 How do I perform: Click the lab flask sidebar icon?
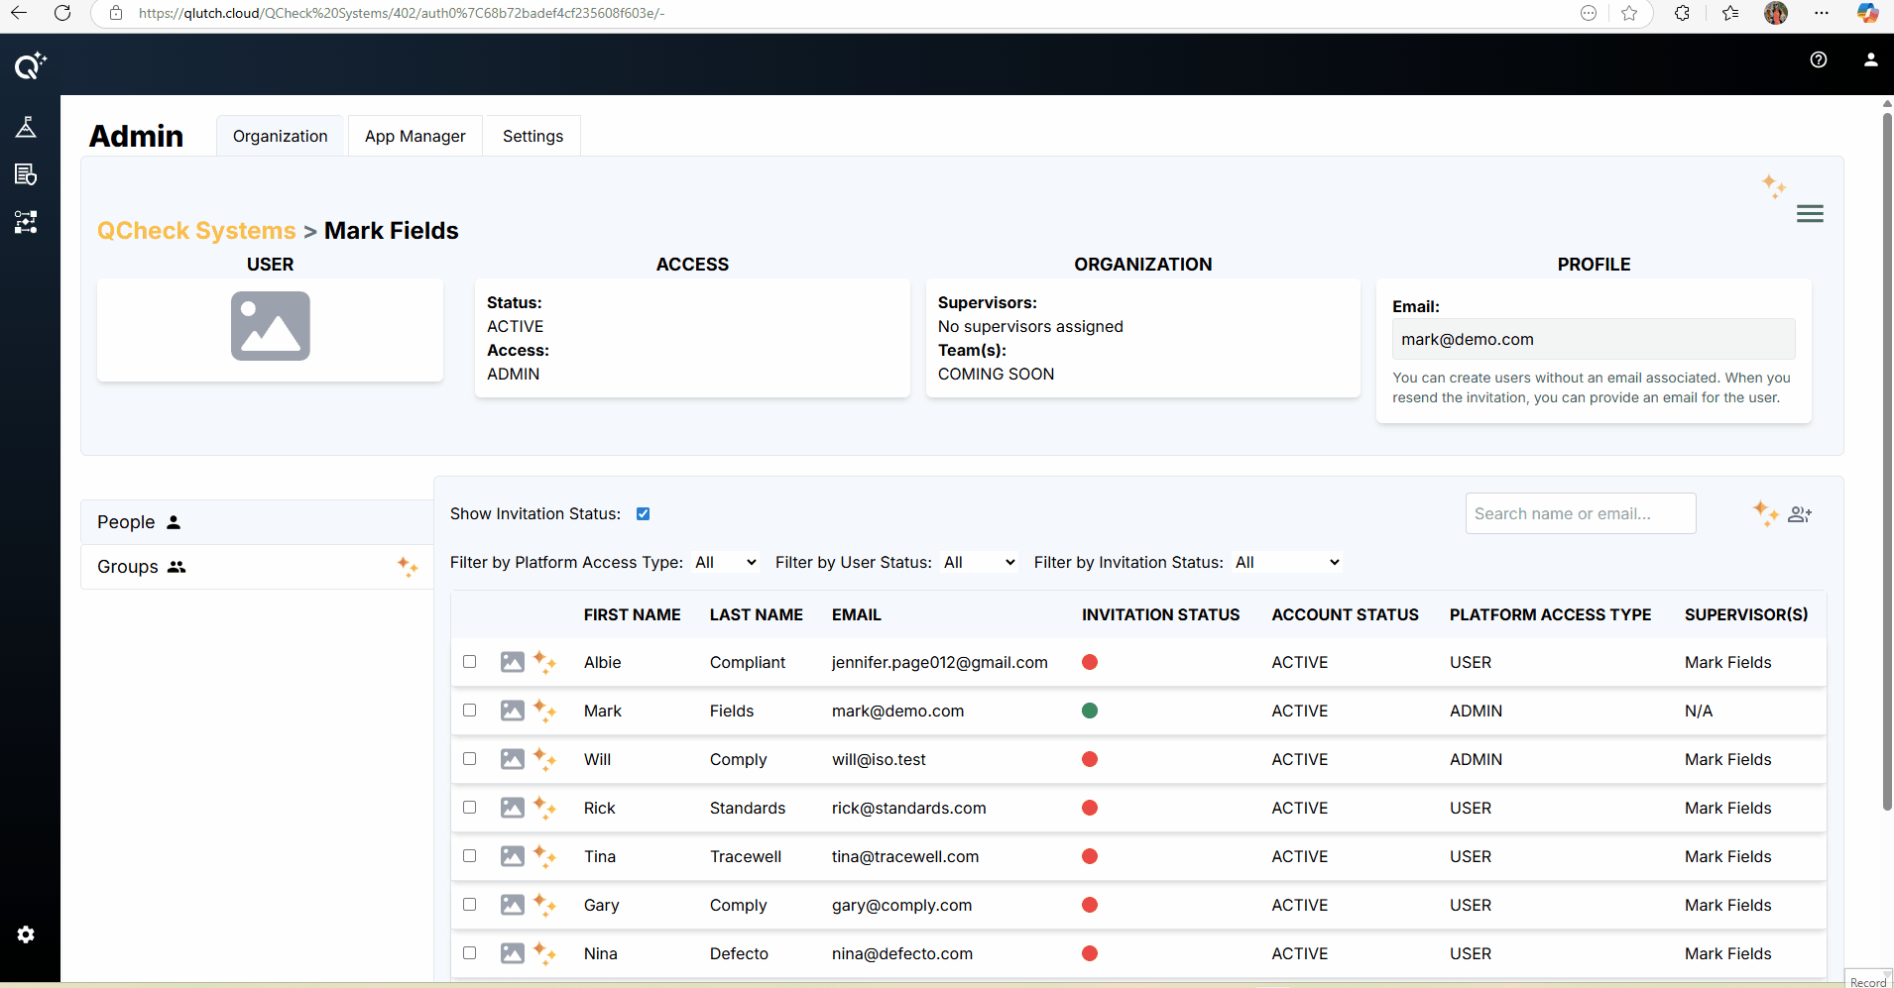pyautogui.click(x=26, y=127)
